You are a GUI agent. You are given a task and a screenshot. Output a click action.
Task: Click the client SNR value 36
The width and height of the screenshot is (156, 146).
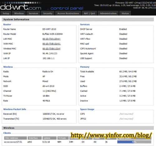[x=106, y=142]
